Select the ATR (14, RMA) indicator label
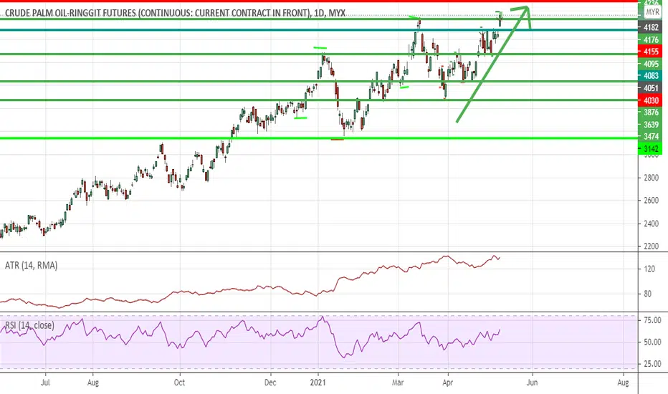The height and width of the screenshot is (394, 668). pos(31,265)
